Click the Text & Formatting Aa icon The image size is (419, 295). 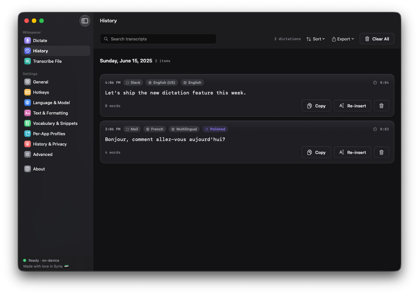coord(28,113)
